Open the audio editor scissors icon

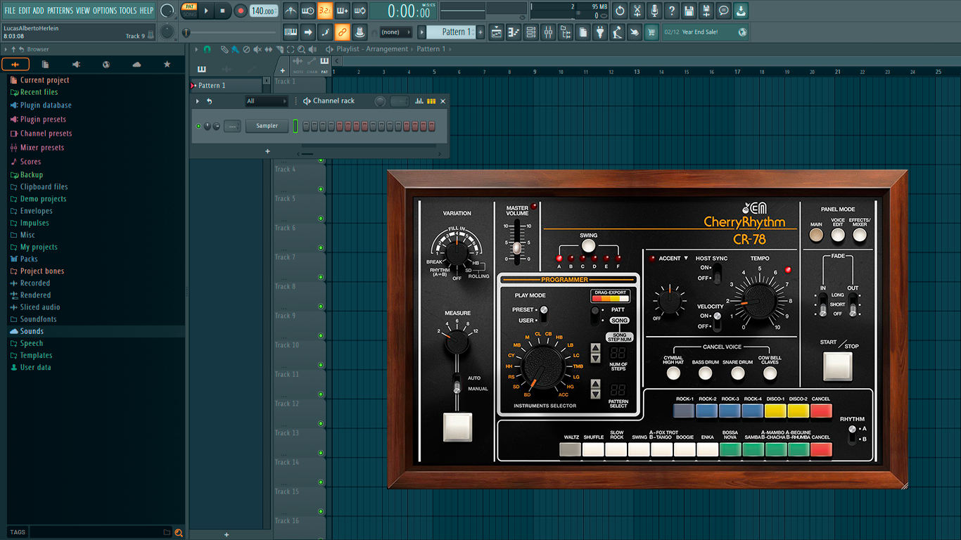click(637, 11)
